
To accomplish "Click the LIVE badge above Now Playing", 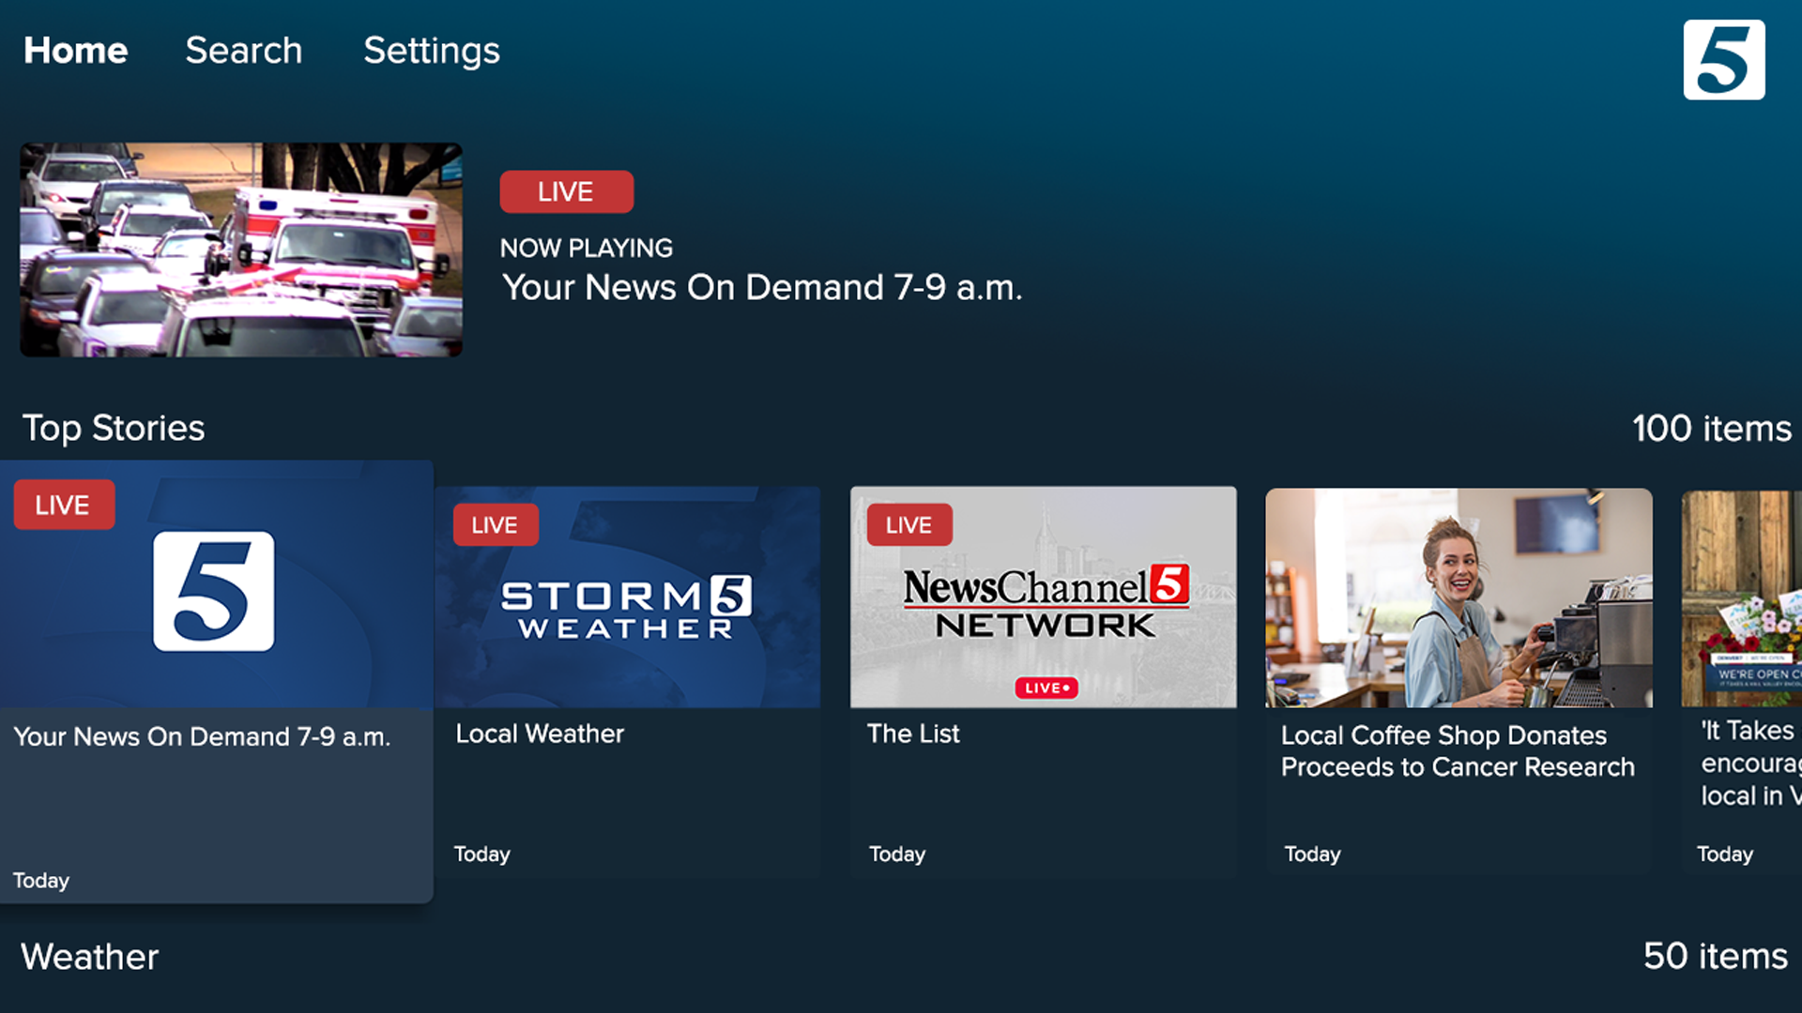I will (x=566, y=191).
